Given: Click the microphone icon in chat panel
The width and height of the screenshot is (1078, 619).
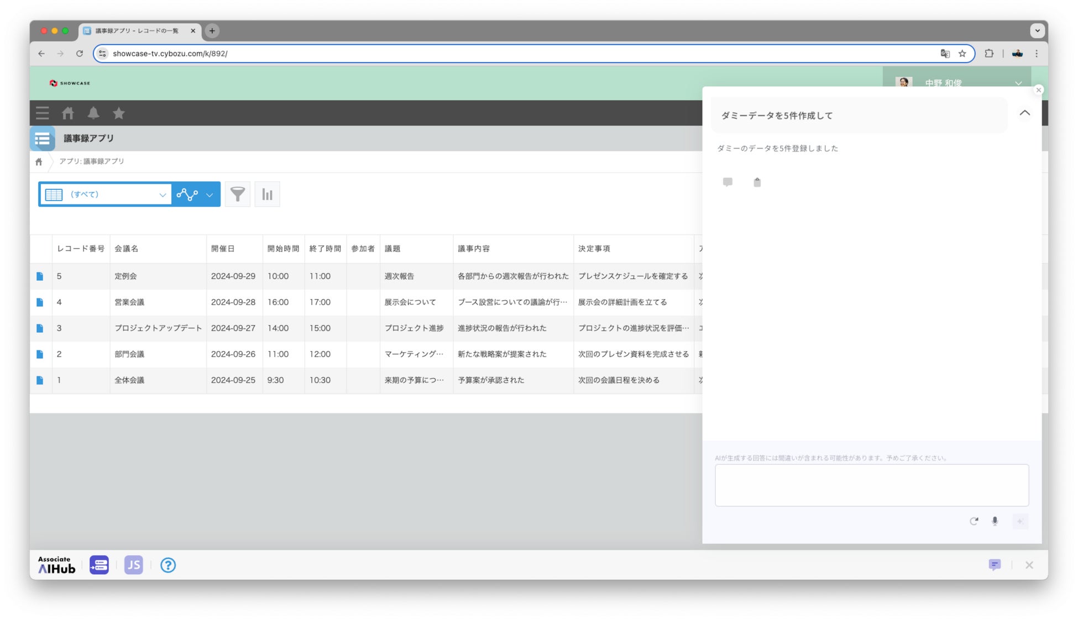Looking at the screenshot, I should pyautogui.click(x=995, y=521).
